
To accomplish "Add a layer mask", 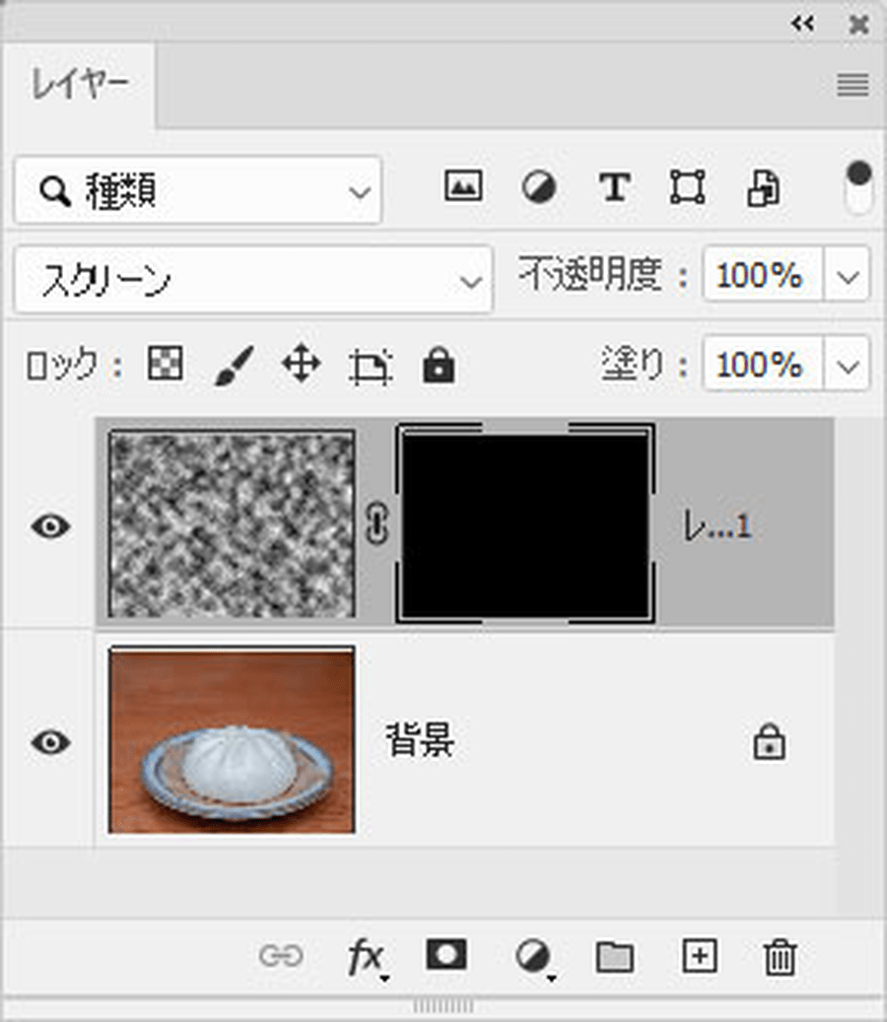I will point(446,955).
